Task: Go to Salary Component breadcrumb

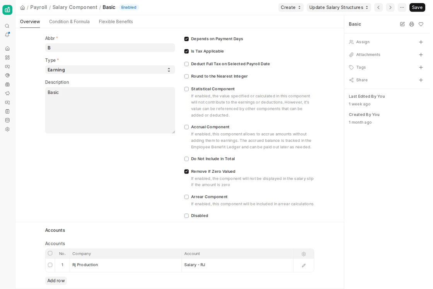Action: pyautogui.click(x=75, y=7)
